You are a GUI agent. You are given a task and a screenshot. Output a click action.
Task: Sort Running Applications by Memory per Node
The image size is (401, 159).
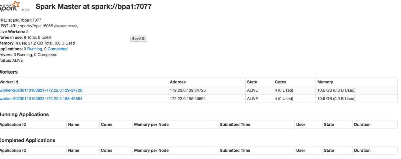[x=151, y=125]
